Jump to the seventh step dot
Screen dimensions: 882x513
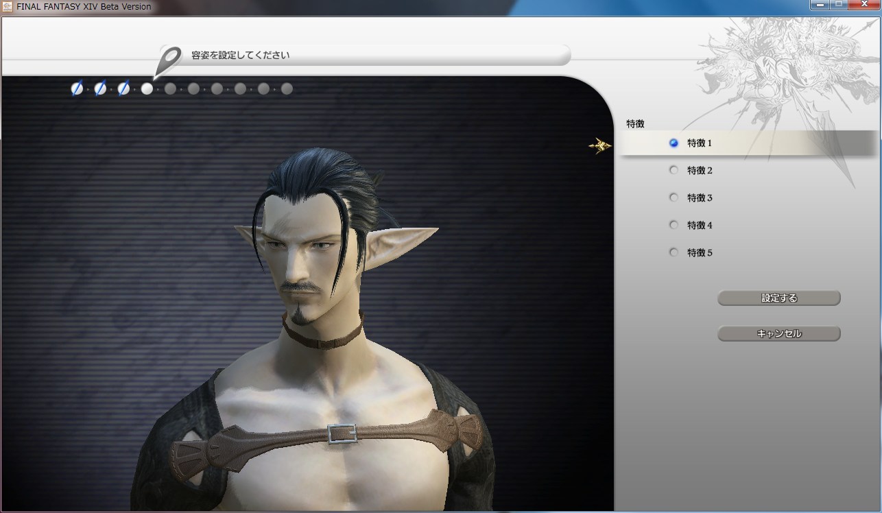pos(217,88)
